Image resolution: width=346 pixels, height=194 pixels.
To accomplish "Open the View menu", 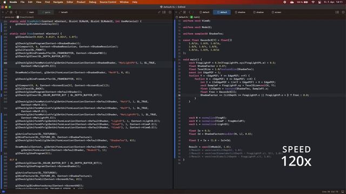I will 38,2.
